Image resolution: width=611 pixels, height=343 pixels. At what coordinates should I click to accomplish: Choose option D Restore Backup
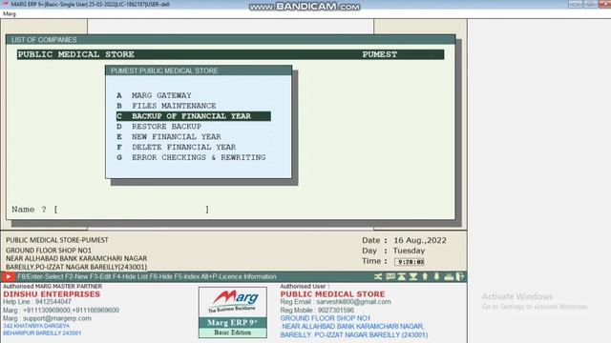pyautogui.click(x=193, y=127)
